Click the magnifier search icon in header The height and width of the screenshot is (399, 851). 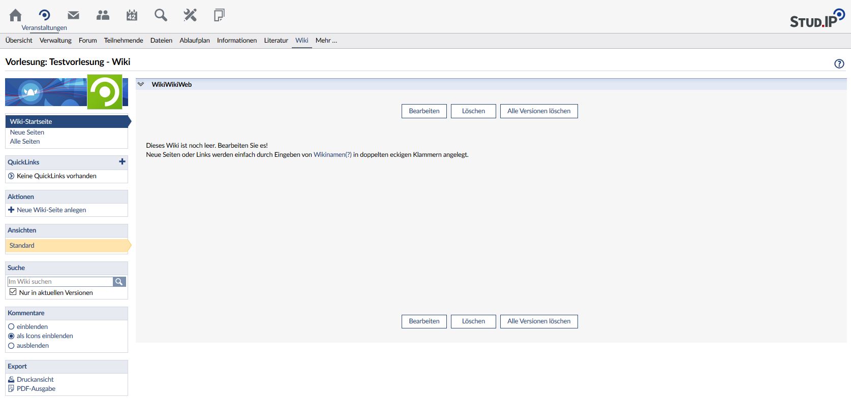pos(161,15)
